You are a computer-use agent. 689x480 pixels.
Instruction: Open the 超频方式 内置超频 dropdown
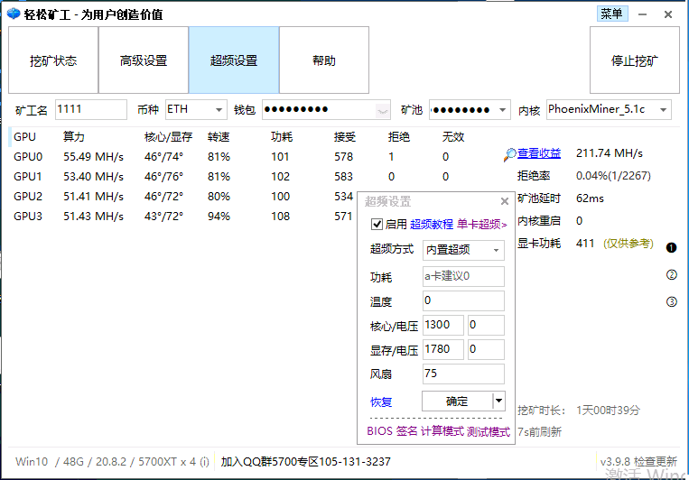(496, 250)
